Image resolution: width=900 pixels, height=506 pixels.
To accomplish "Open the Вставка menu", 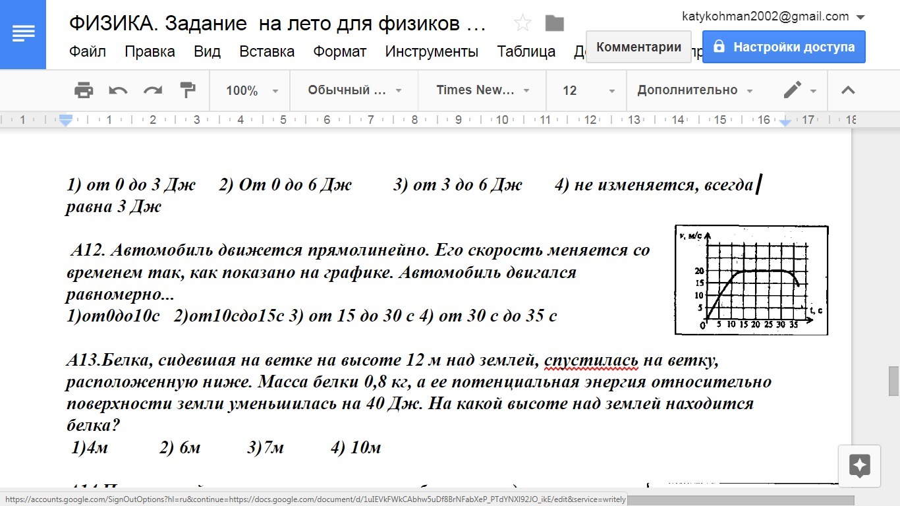I will (x=267, y=51).
